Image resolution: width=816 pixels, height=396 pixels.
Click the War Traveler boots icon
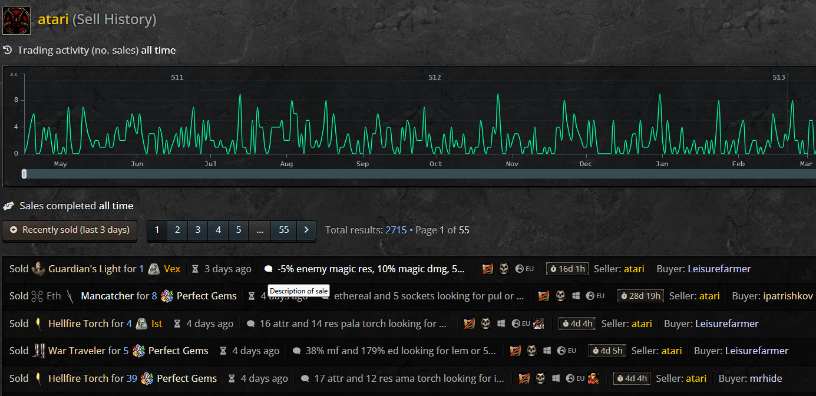pos(38,351)
